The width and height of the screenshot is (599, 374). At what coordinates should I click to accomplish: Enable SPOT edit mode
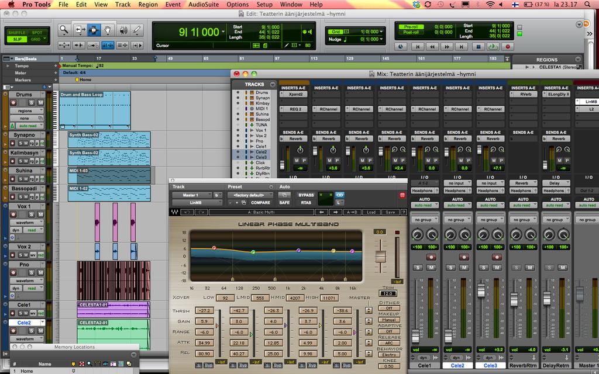point(37,33)
